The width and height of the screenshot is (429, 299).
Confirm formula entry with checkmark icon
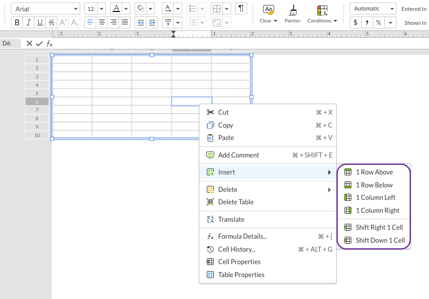pyautogui.click(x=39, y=43)
